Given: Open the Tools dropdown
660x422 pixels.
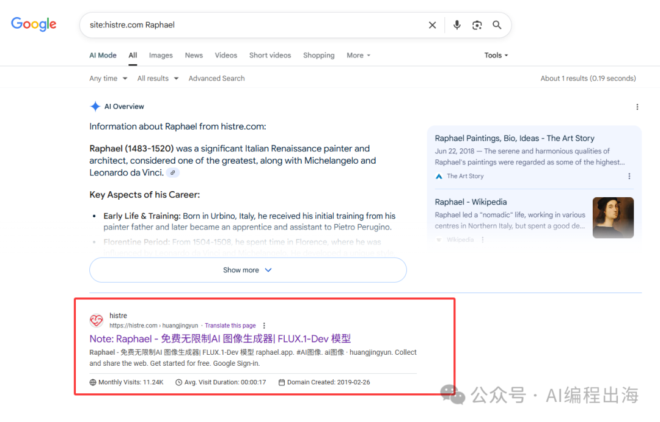Looking at the screenshot, I should pos(496,56).
